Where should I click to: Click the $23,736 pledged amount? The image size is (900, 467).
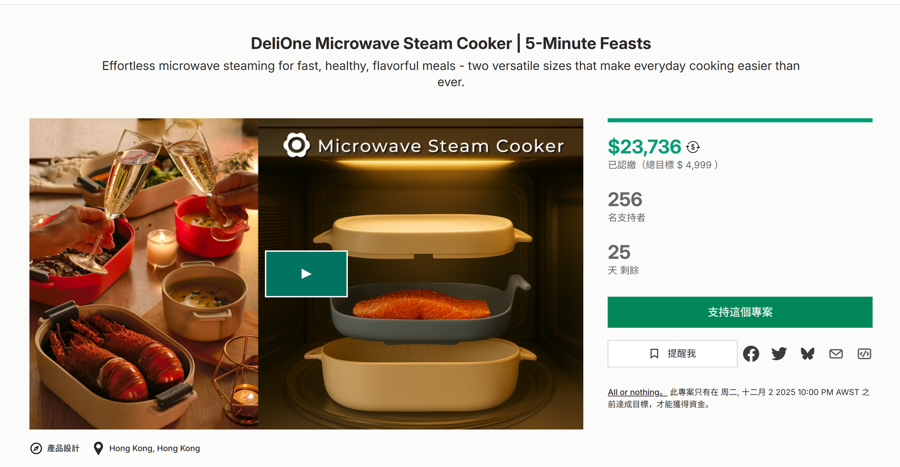click(x=644, y=147)
